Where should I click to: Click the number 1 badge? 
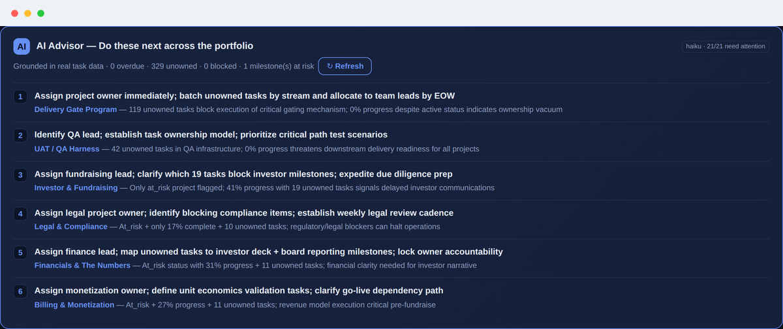coord(20,96)
